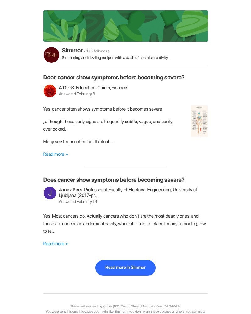Open the underlined Simmer footer link

coord(120,311)
